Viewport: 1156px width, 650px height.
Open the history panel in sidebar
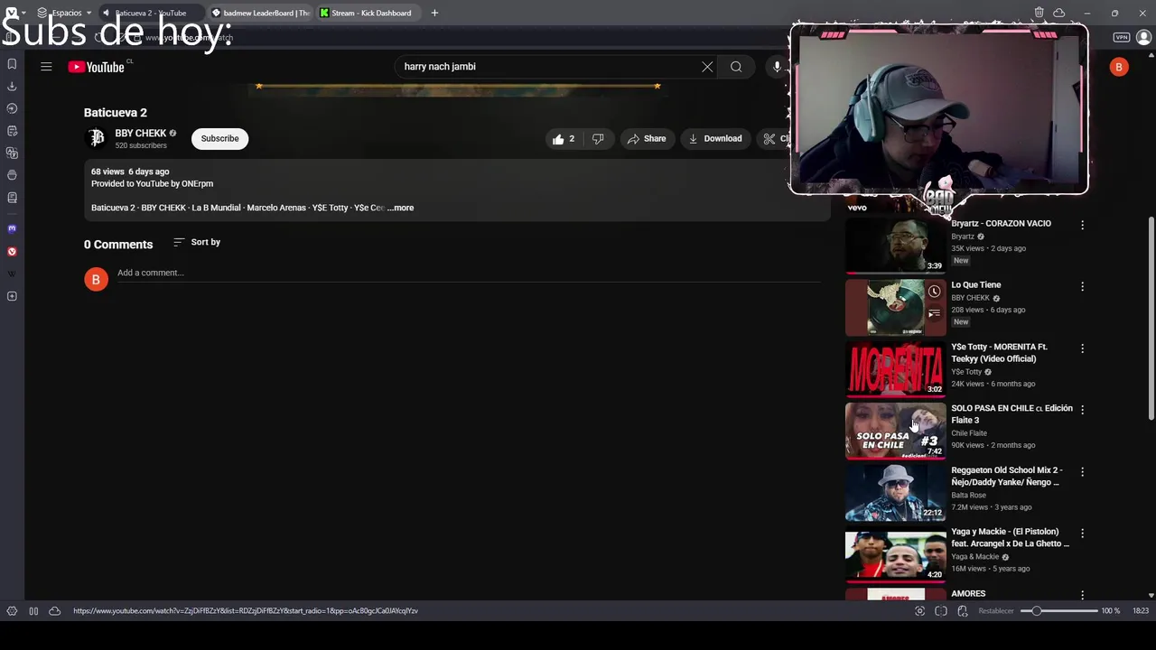[x=12, y=108]
